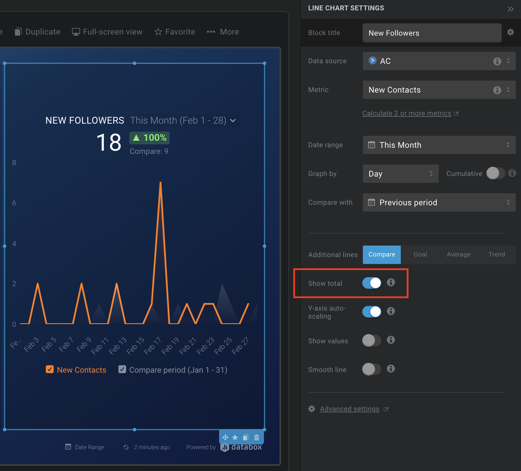
Task: Open Metric info icon
Action: click(x=497, y=90)
